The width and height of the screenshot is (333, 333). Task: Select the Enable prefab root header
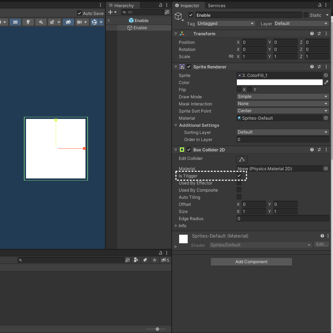139,20
